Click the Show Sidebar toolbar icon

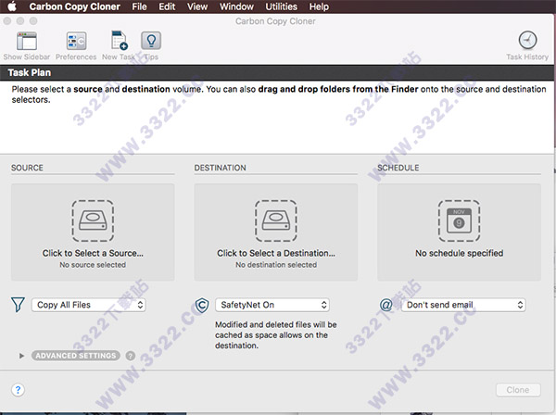click(27, 41)
